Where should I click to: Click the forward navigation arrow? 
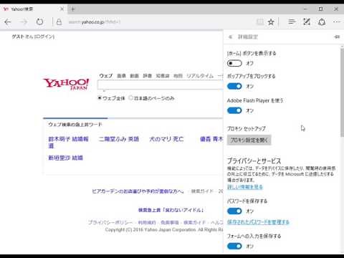[x=24, y=22]
